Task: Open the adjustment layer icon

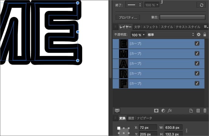Action: coord(163,111)
